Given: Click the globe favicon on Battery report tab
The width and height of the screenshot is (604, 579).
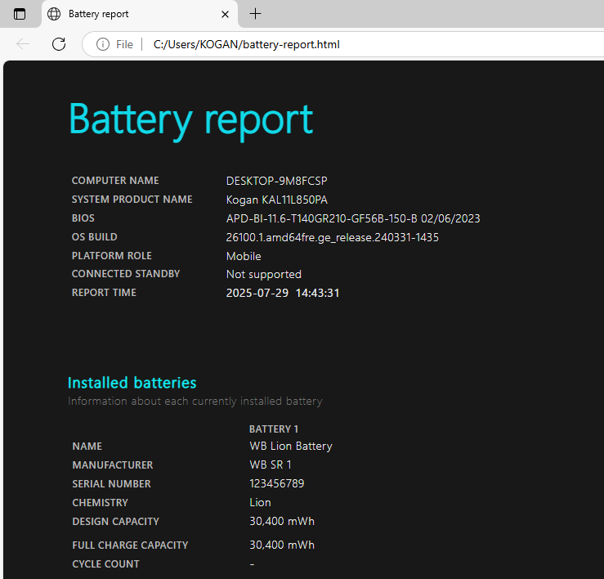Looking at the screenshot, I should (x=54, y=14).
